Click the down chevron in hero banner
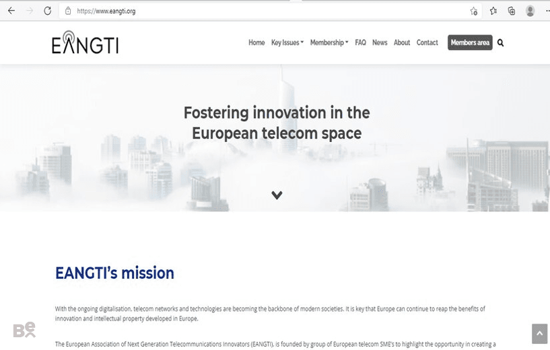Screen dimensions: 550x350 pos(277,195)
